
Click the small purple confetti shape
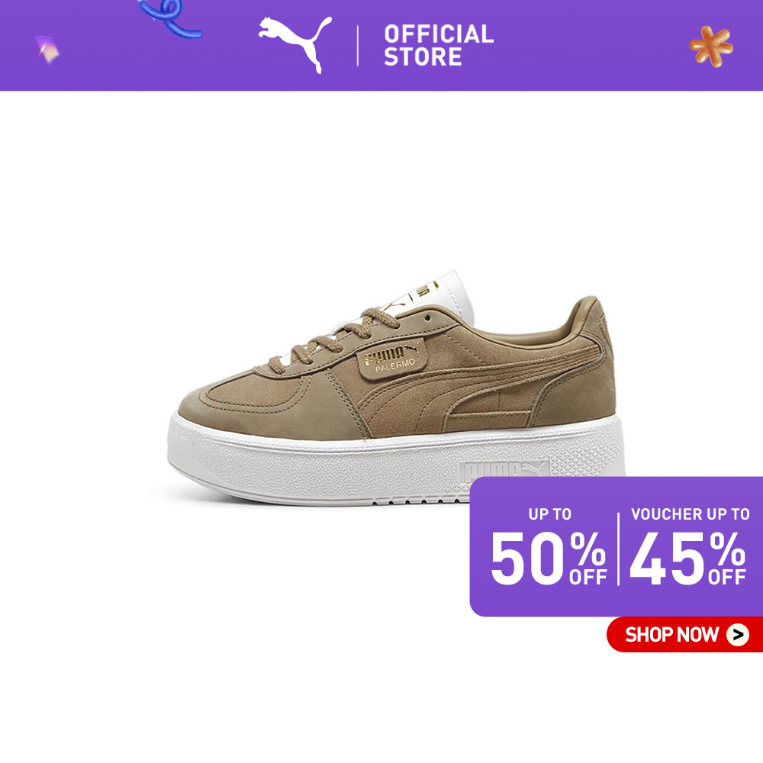point(47,50)
